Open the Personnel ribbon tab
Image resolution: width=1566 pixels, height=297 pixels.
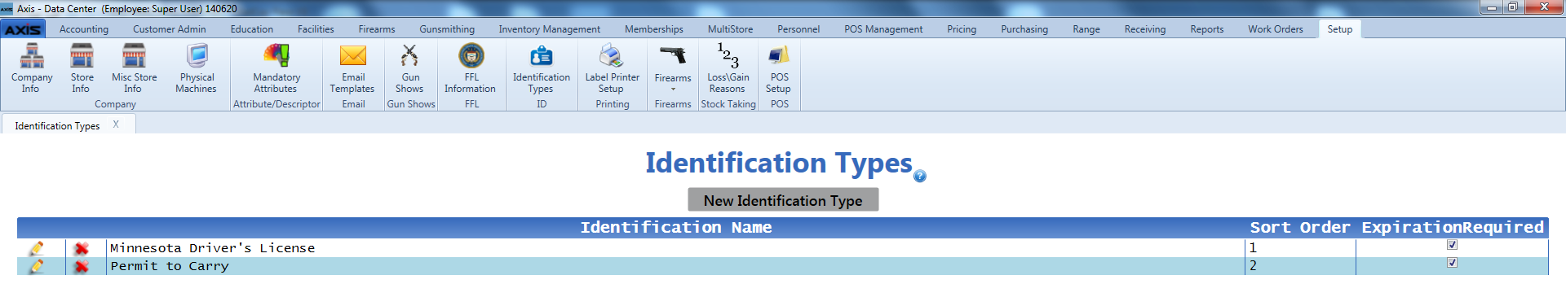798,29
